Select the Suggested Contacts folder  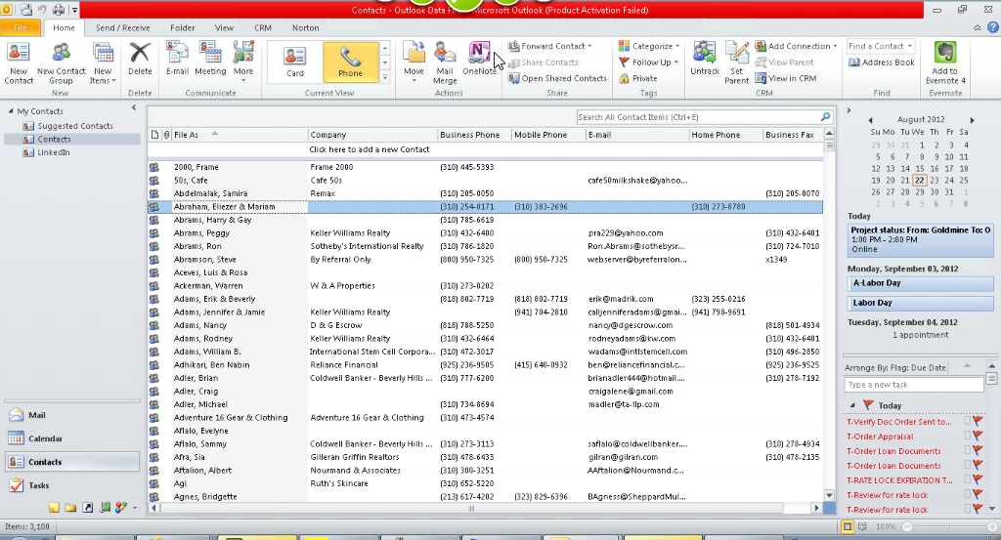[75, 126]
